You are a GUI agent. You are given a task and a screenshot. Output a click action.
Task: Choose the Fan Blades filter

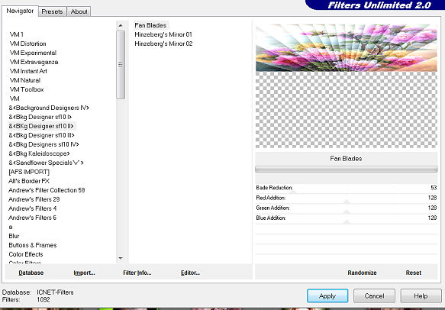click(150, 25)
